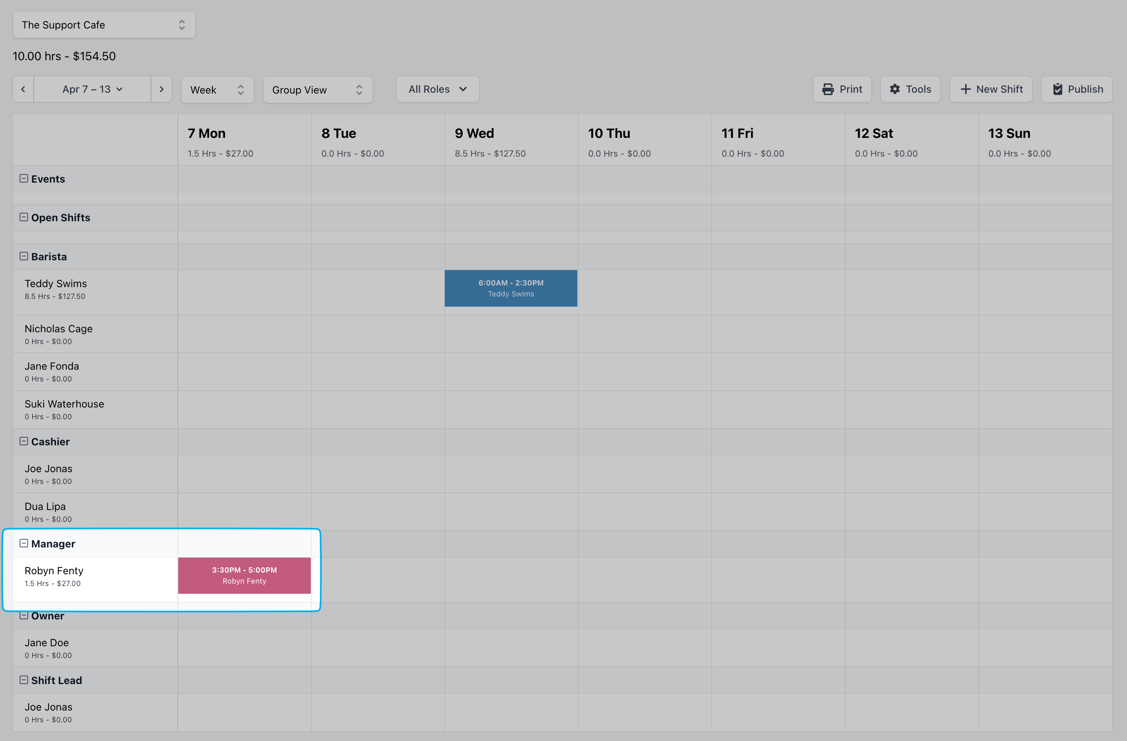Open the Group View selector

tap(318, 90)
